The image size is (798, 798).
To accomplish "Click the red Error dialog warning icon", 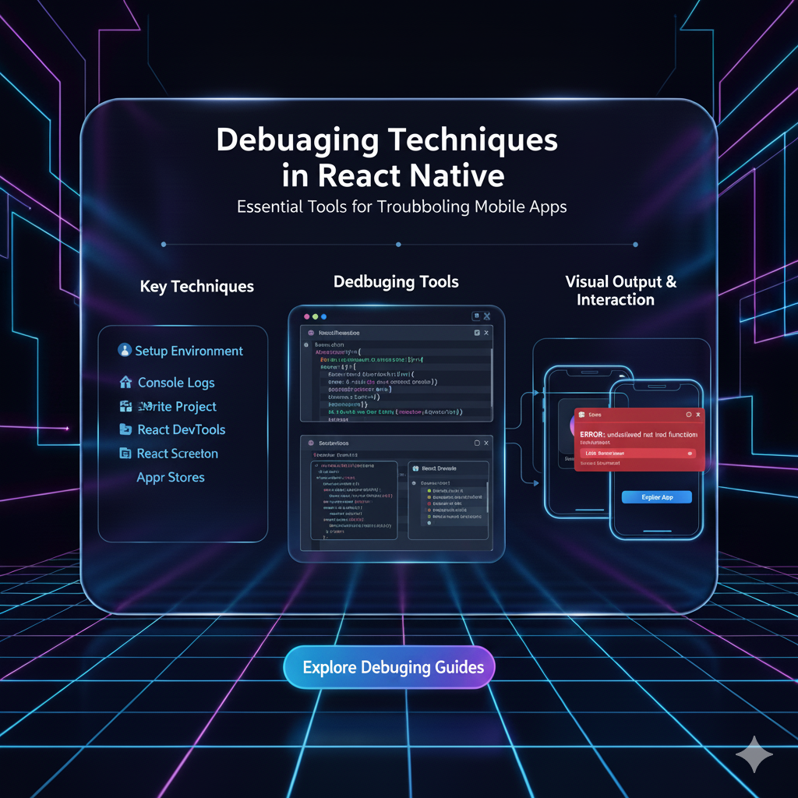I will (581, 415).
